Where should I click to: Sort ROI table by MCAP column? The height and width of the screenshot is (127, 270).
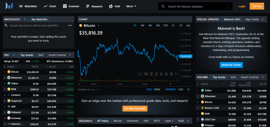click(51, 67)
